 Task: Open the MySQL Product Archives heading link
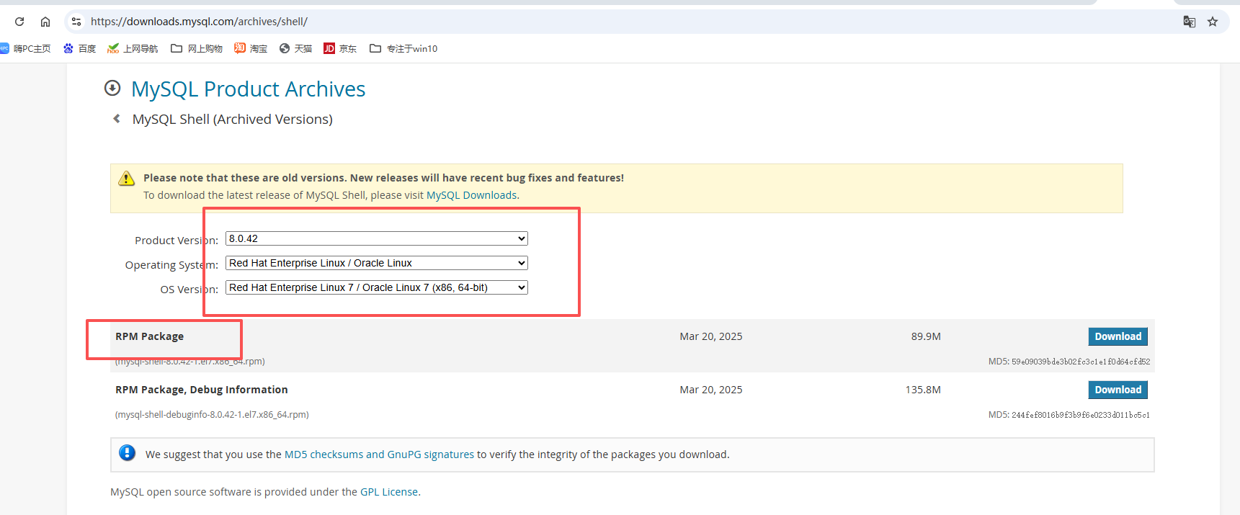[x=249, y=89]
